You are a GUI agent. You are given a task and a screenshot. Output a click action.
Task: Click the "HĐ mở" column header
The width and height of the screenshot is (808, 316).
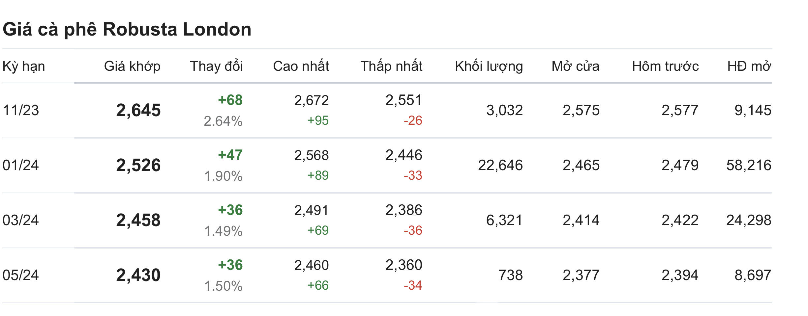pyautogui.click(x=749, y=66)
